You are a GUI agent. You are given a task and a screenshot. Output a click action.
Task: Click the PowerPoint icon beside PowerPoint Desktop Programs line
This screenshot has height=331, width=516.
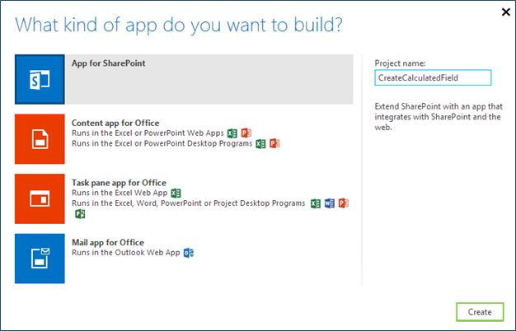tap(274, 143)
